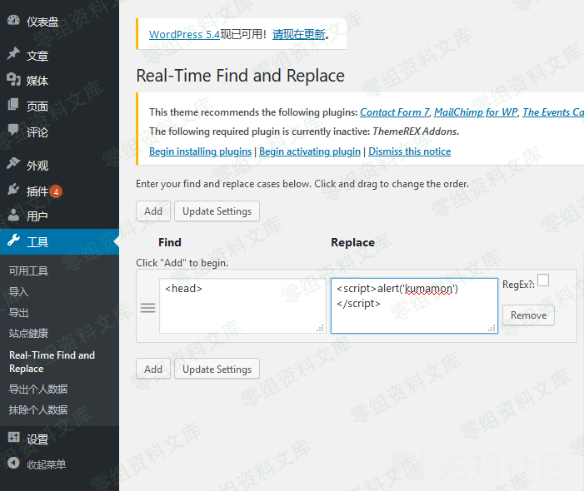Click the Media library icon

point(13,80)
